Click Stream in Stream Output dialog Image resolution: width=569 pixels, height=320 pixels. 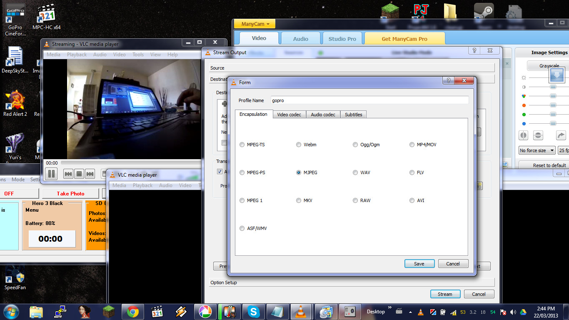[445, 294]
